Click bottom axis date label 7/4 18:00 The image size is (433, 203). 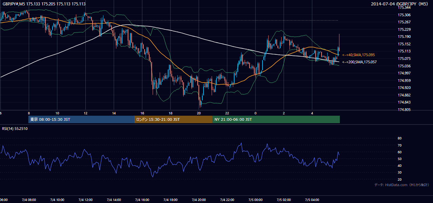click(x=170, y=200)
